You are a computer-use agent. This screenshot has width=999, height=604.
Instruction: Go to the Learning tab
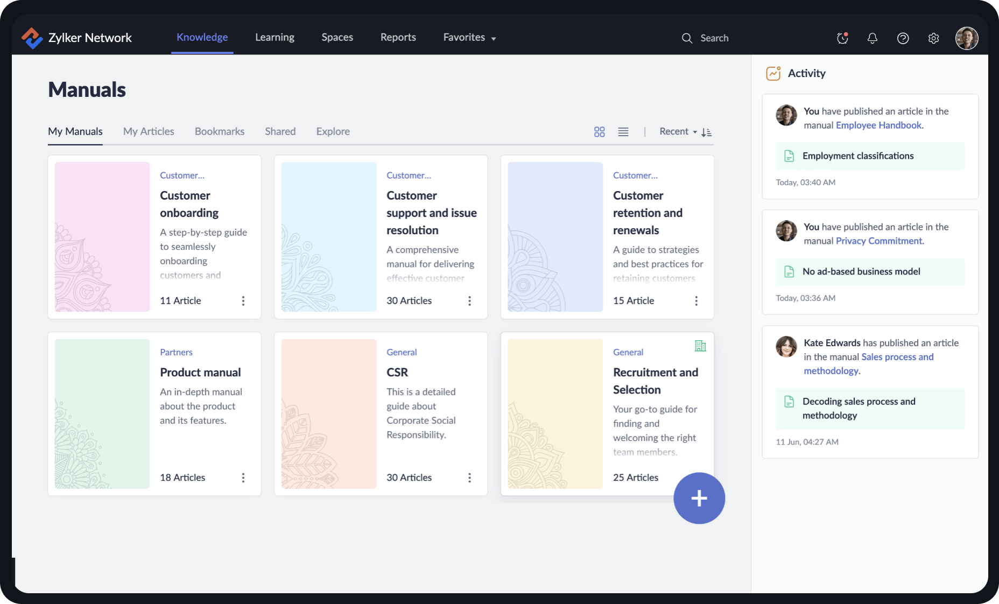275,37
